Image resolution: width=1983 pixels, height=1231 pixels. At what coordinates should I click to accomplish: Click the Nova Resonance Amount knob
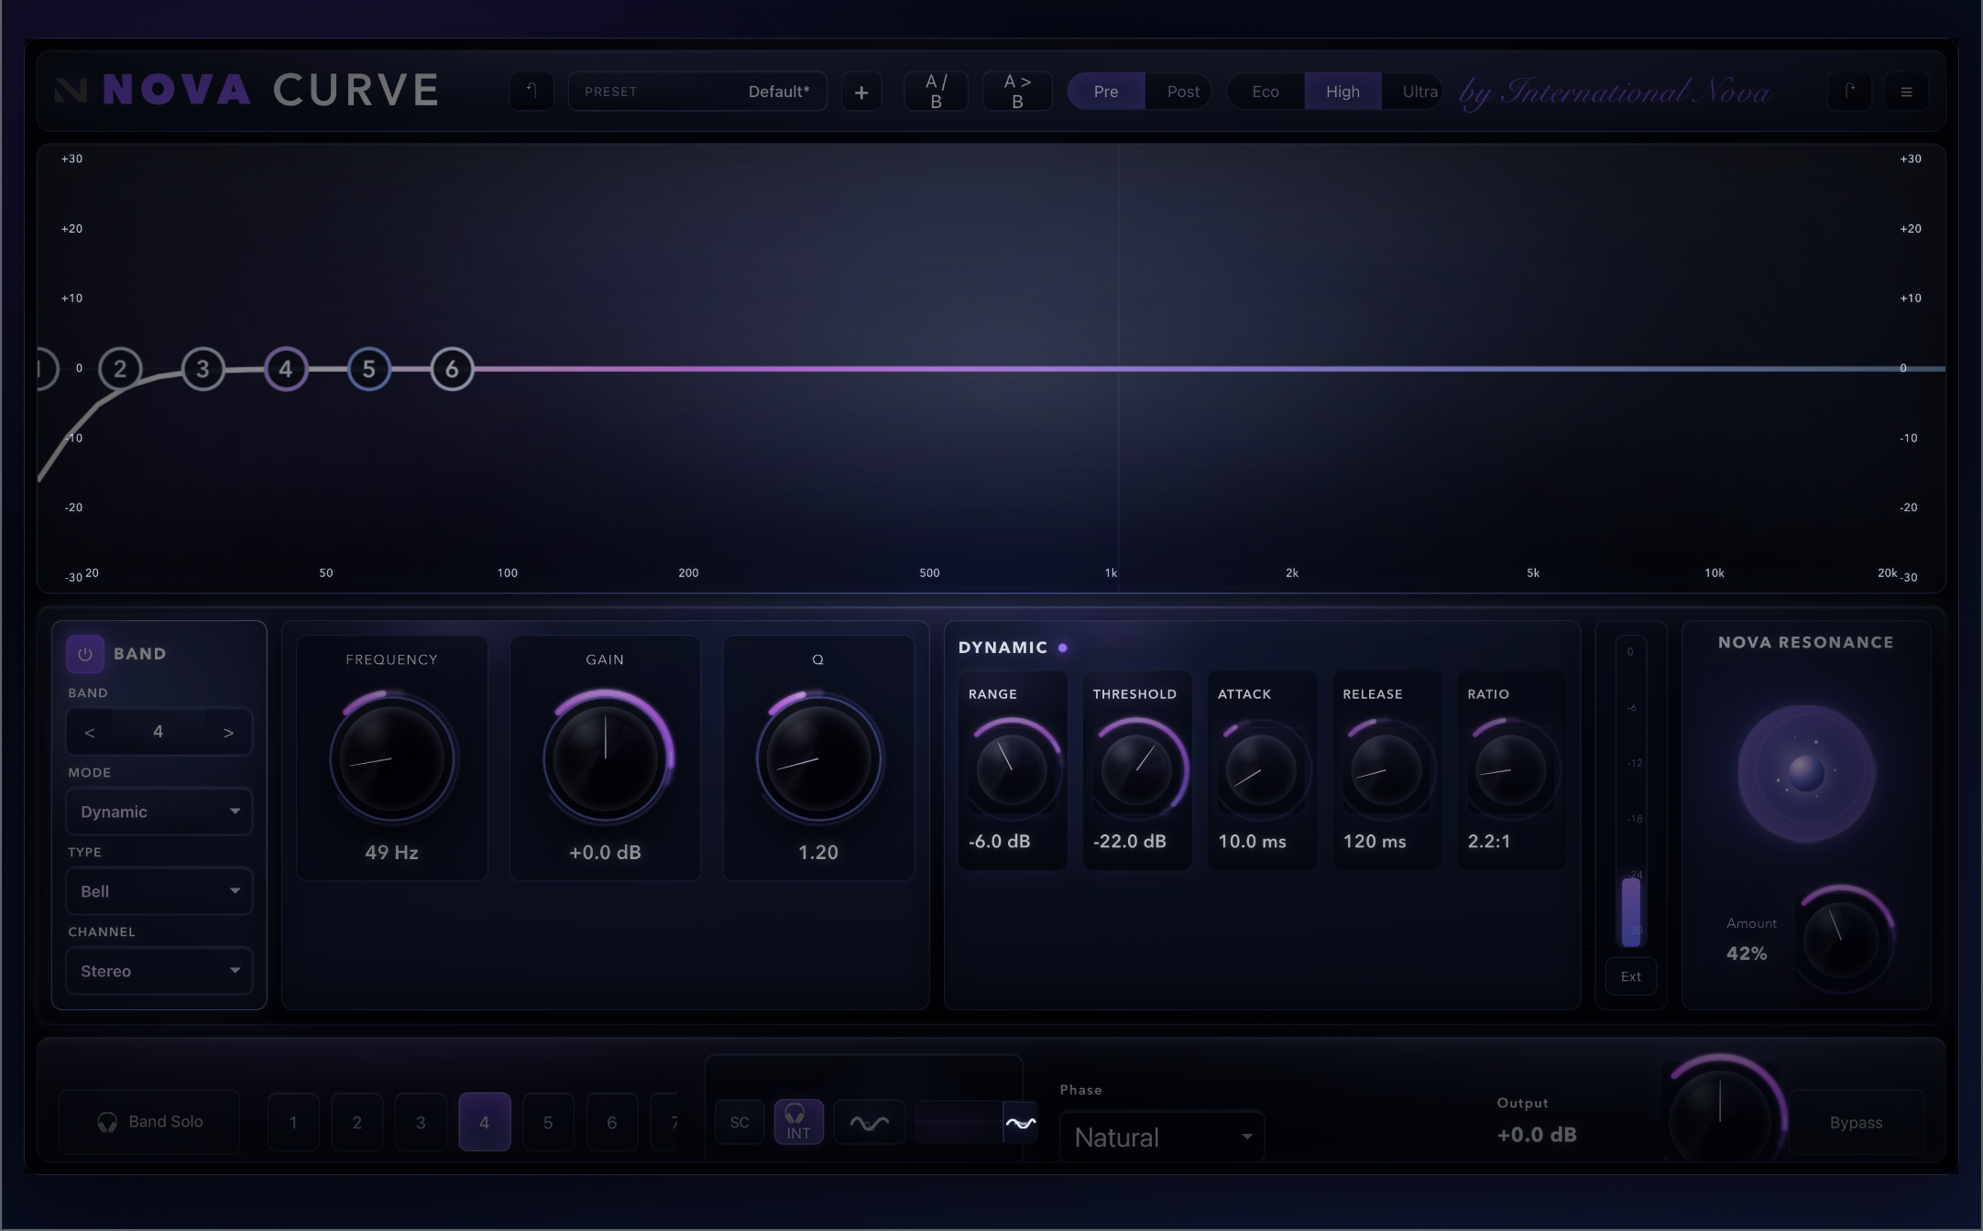coord(1842,940)
